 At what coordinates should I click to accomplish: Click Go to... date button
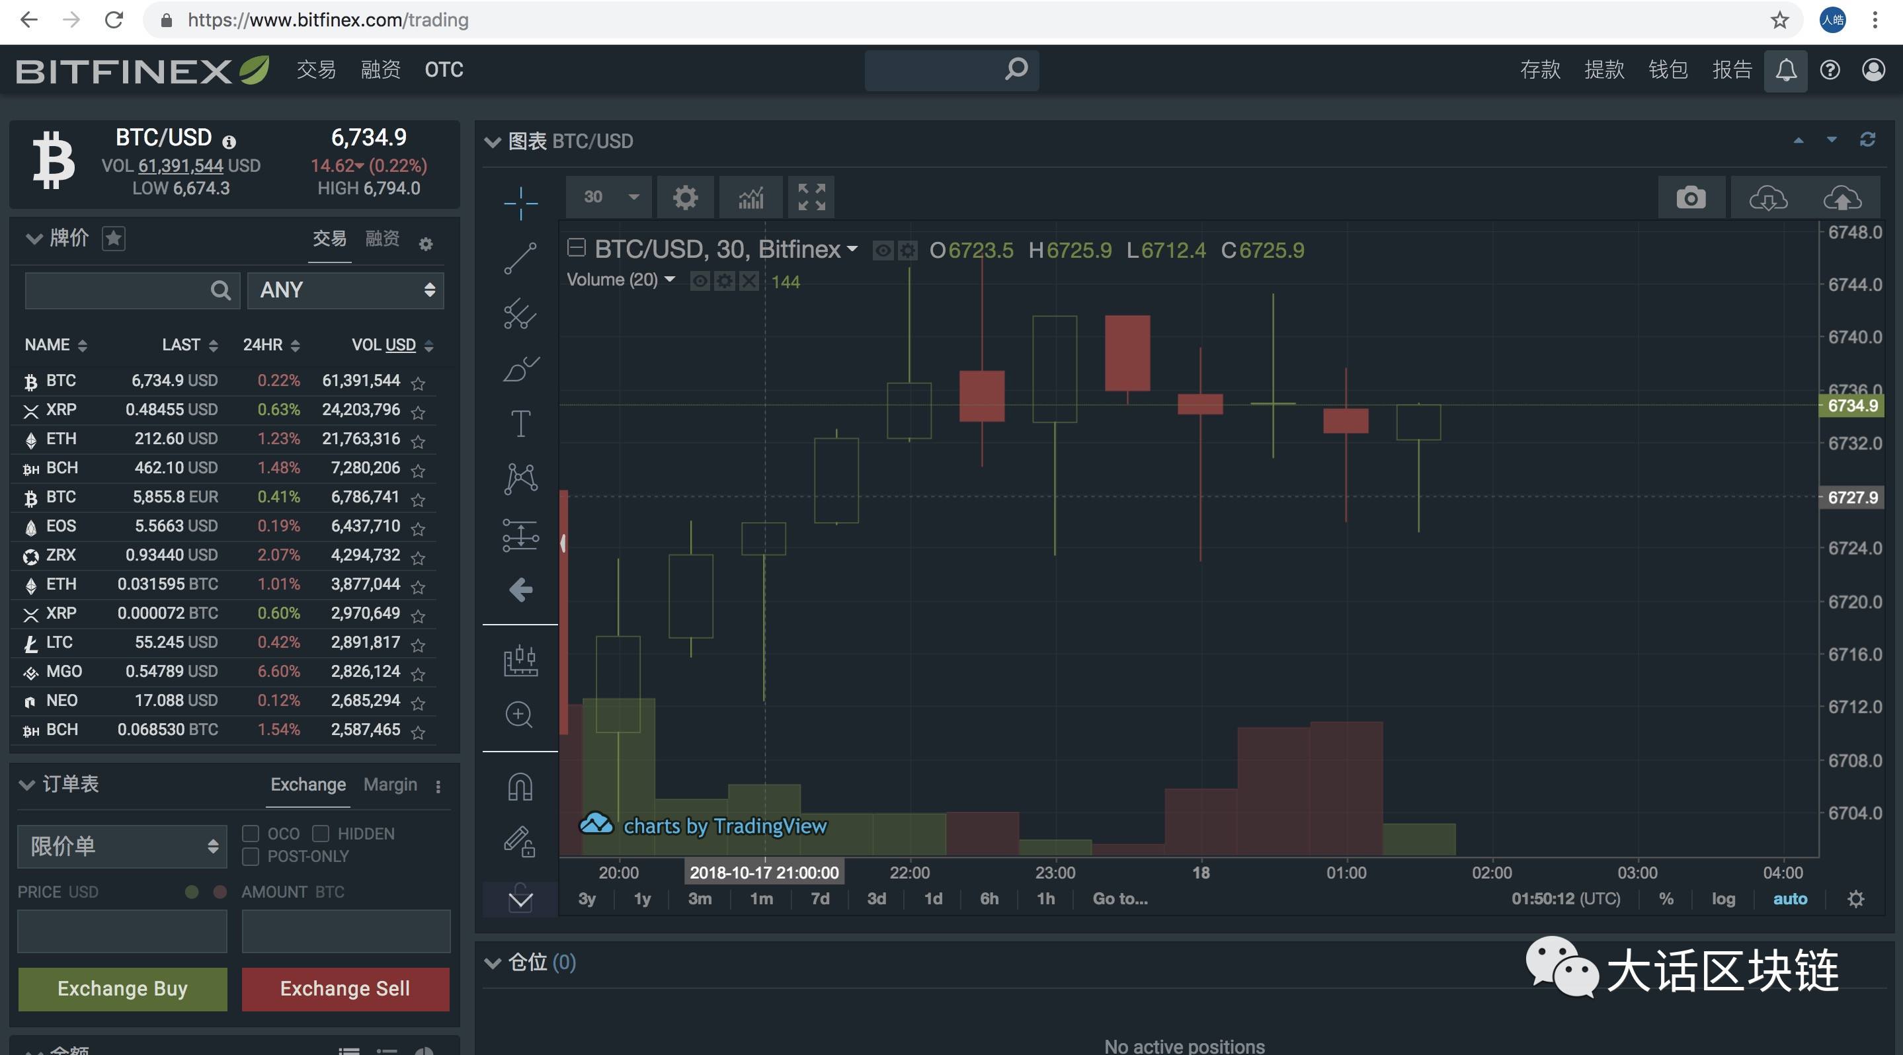pos(1120,898)
